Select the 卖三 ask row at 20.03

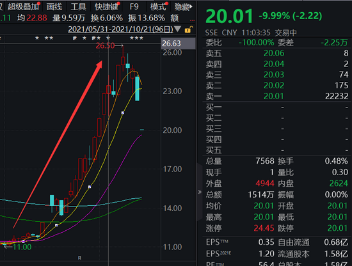277,75
